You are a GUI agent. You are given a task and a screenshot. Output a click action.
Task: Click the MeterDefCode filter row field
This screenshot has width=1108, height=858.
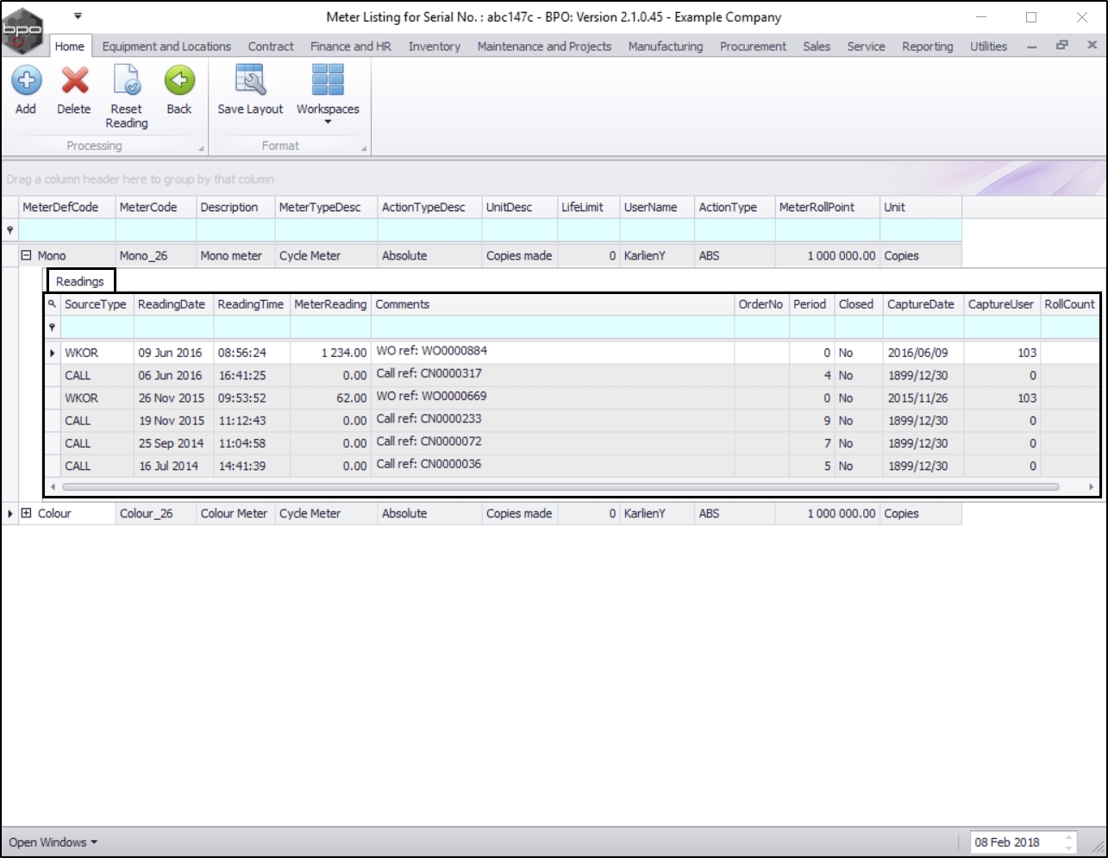point(67,230)
